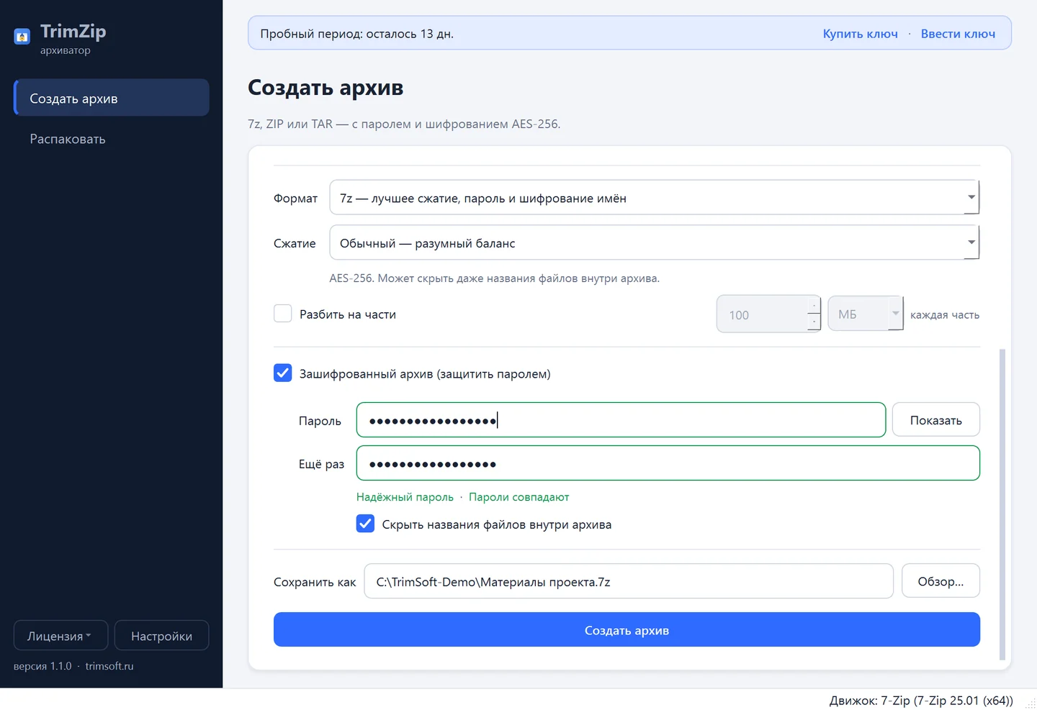Uncheck Зашифрованный архив checkbox
The height and width of the screenshot is (710, 1037).
[283, 373]
